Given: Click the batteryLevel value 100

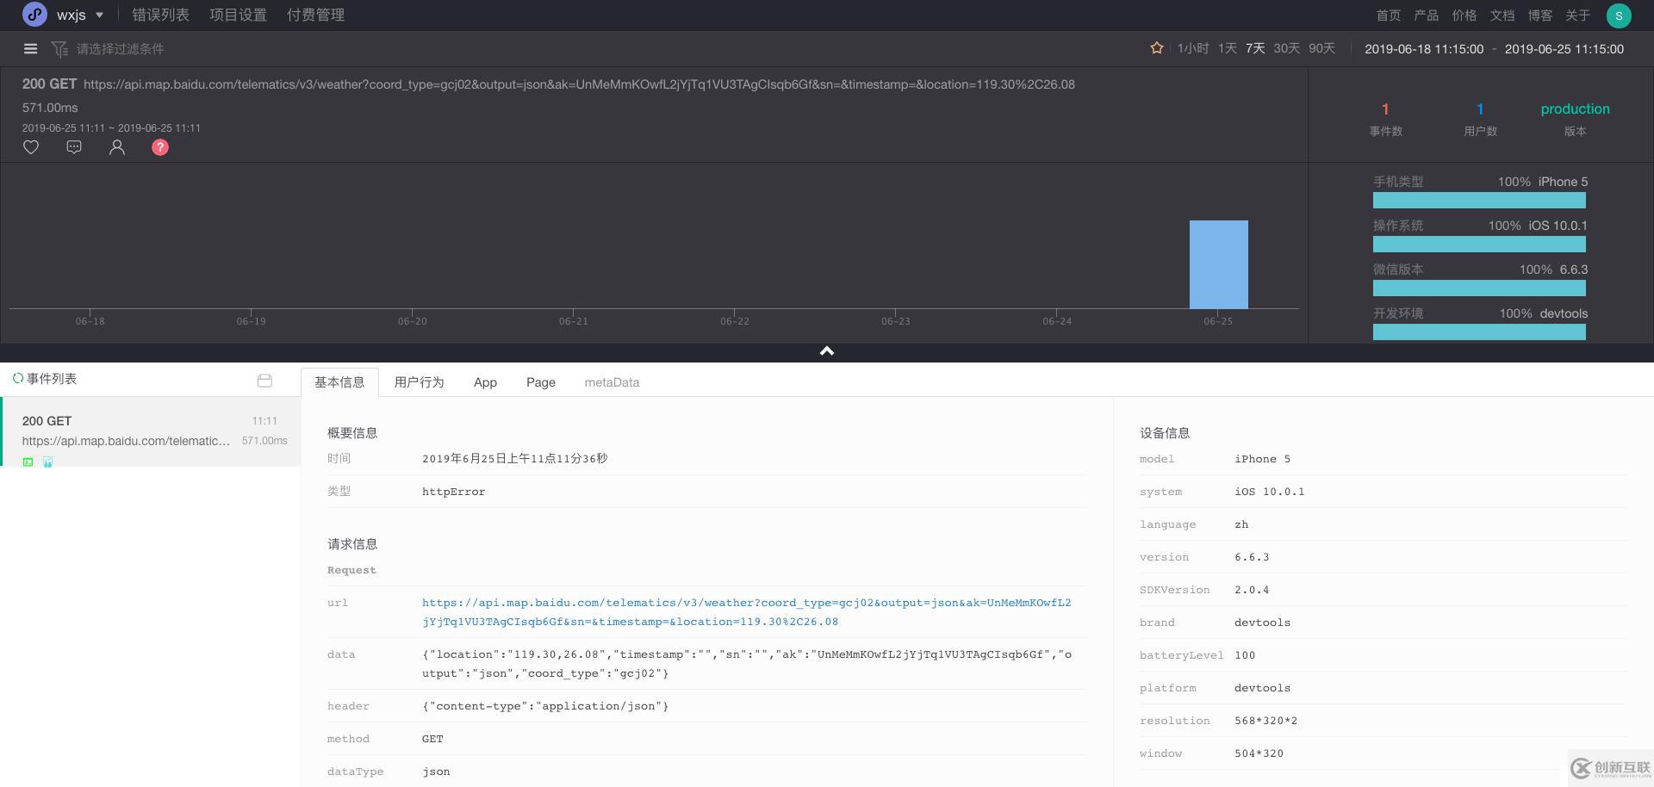Looking at the screenshot, I should [1245, 655].
